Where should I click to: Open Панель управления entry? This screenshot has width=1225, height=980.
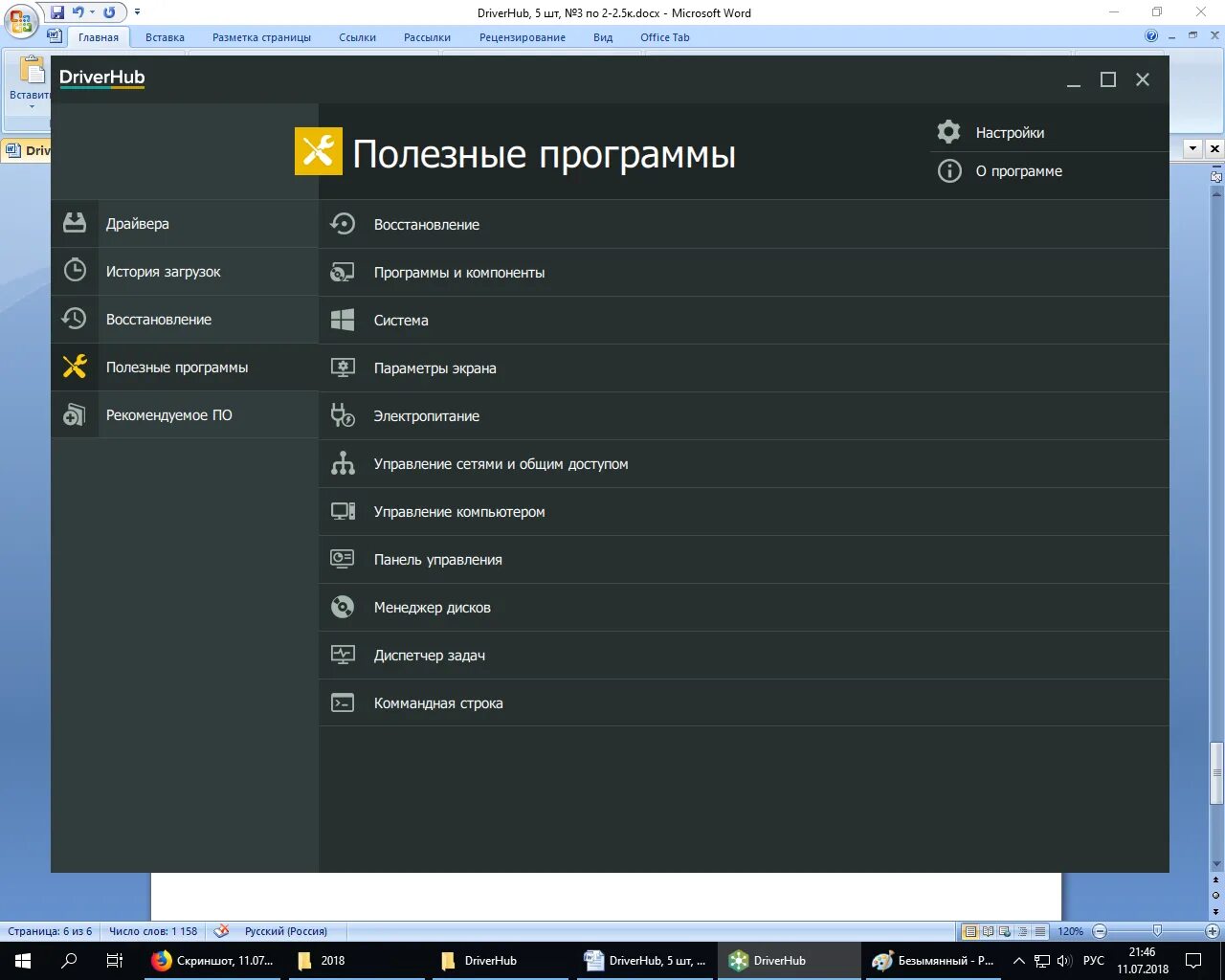[744, 559]
